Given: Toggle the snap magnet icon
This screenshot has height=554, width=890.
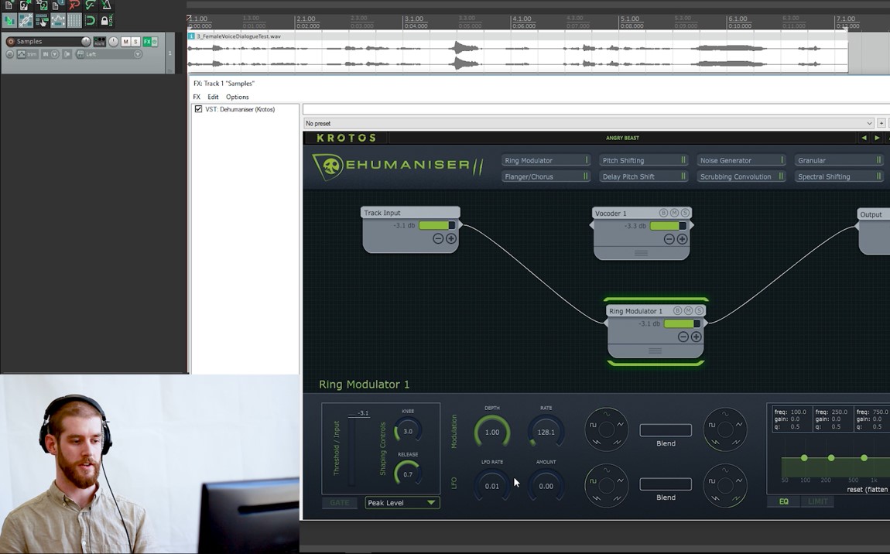Looking at the screenshot, I should pyautogui.click(x=91, y=20).
